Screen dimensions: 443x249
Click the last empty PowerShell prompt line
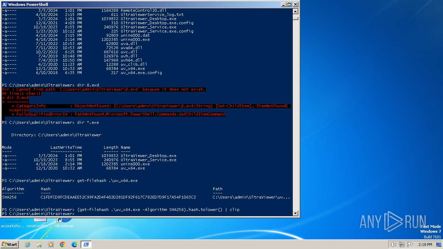(x=38, y=214)
